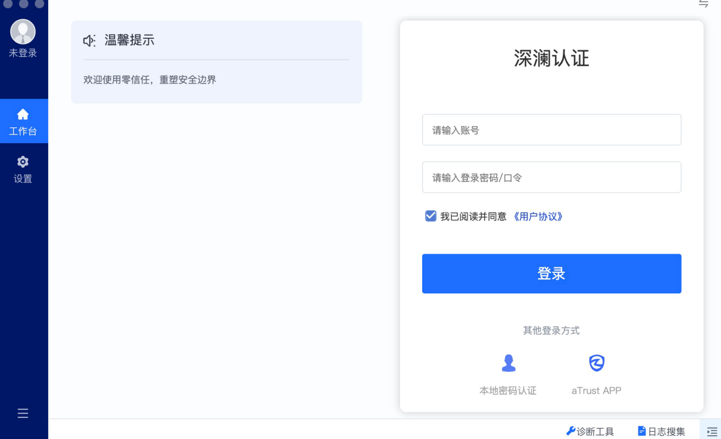Launch 诊断工具 with the wrench icon
This screenshot has width=721, height=439.
coord(590,431)
